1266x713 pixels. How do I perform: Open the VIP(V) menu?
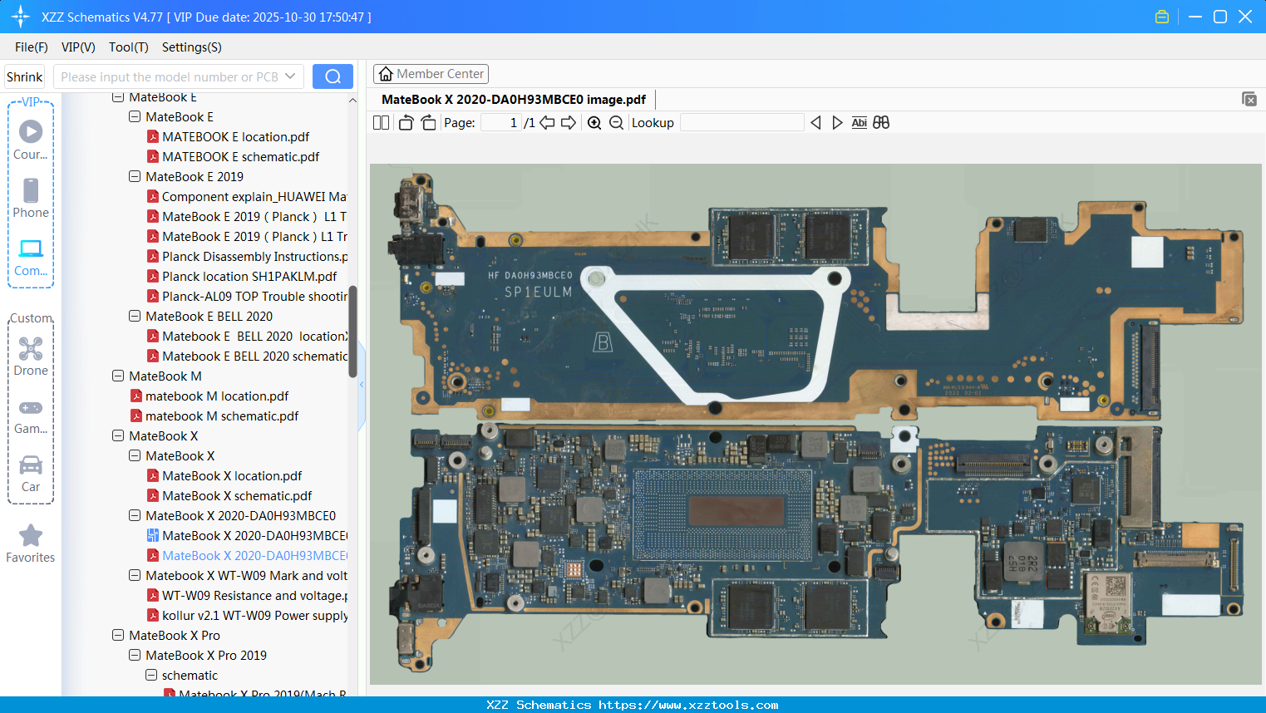click(x=78, y=47)
